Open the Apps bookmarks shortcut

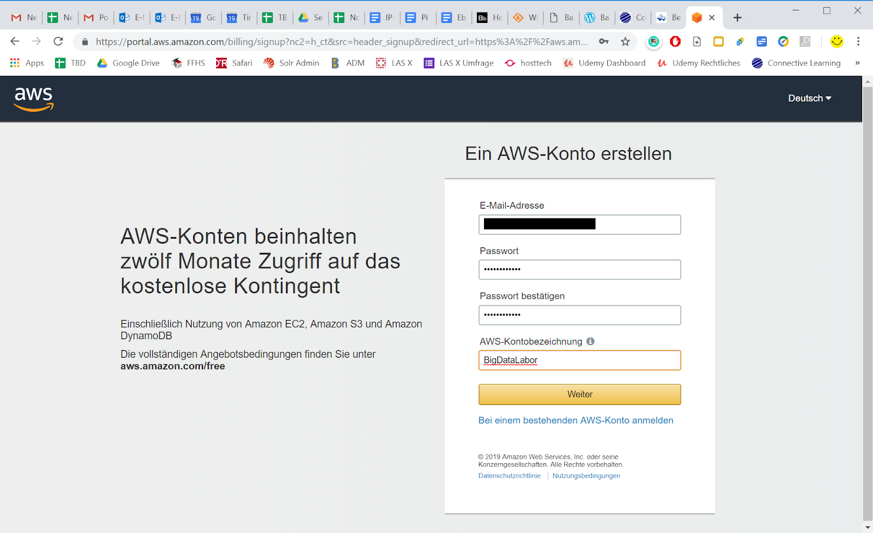27,63
